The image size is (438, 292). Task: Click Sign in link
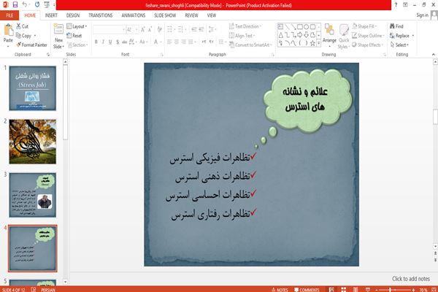tap(422, 15)
